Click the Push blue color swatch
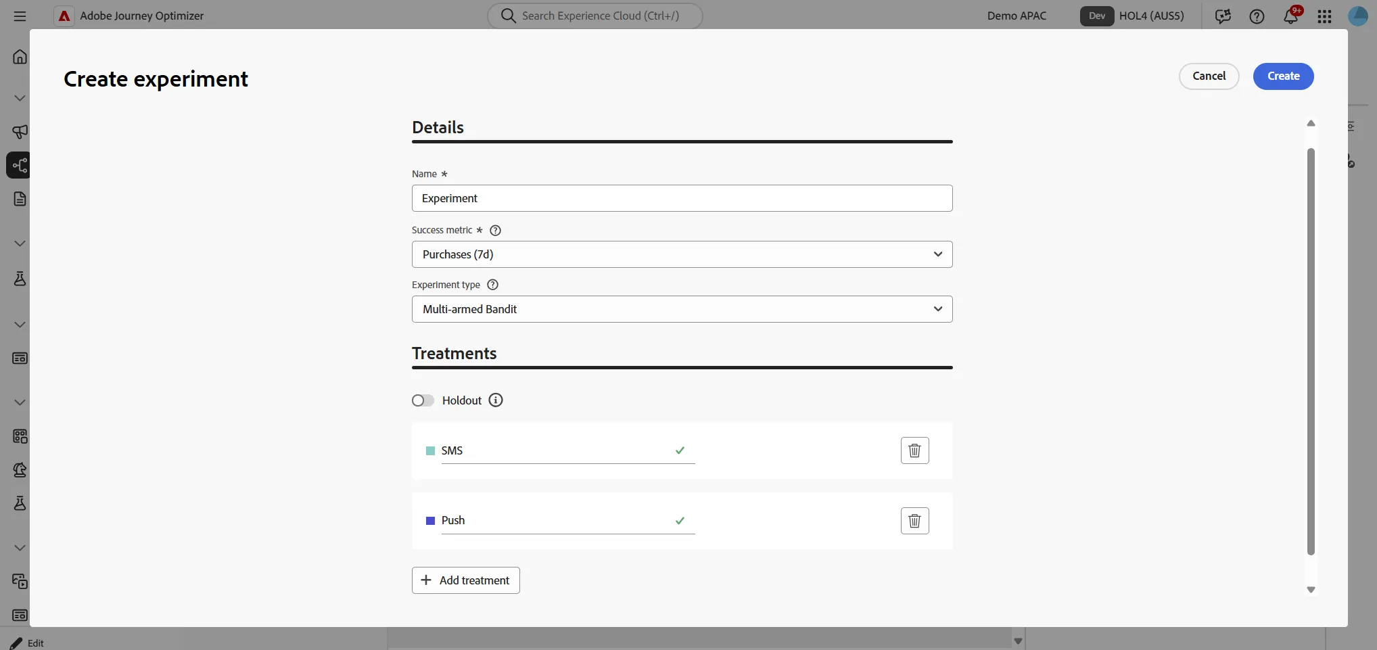 coord(430,521)
